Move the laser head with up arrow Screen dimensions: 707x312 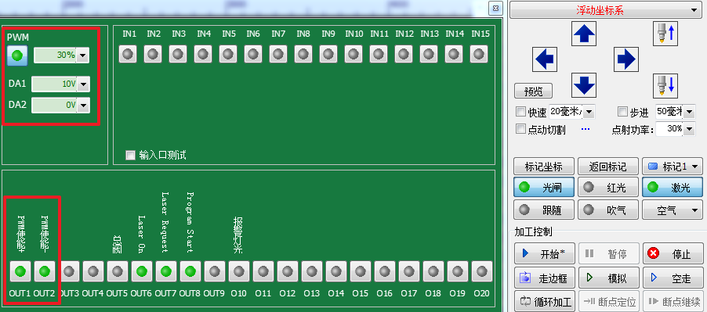[584, 34]
